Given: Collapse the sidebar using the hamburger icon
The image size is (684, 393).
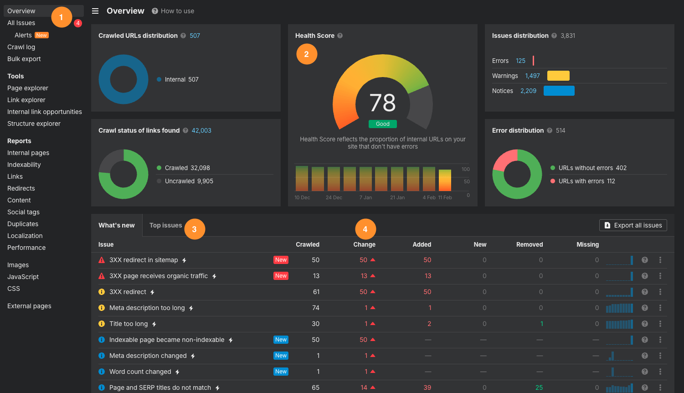Looking at the screenshot, I should tap(95, 11).
